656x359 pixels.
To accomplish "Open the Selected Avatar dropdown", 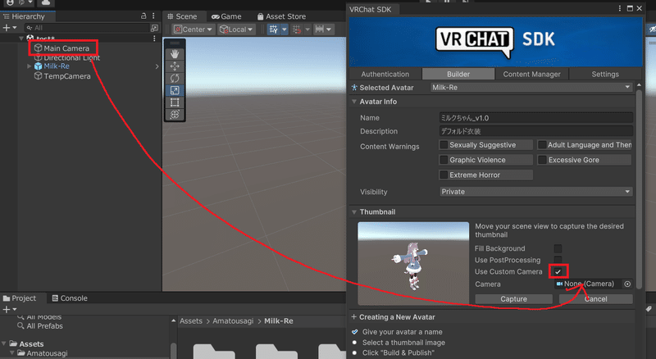I will (x=531, y=88).
